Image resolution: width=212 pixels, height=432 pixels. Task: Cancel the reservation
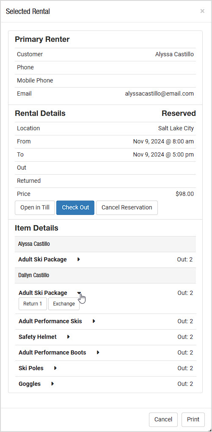[127, 207]
